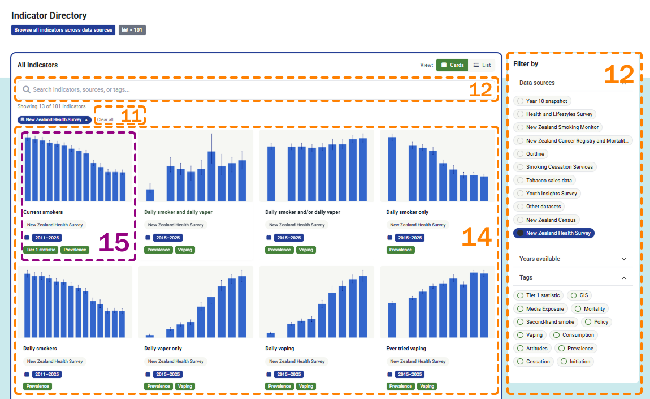Select the Cards view
Screen dimensions: 650x399
pyautogui.click(x=452, y=65)
